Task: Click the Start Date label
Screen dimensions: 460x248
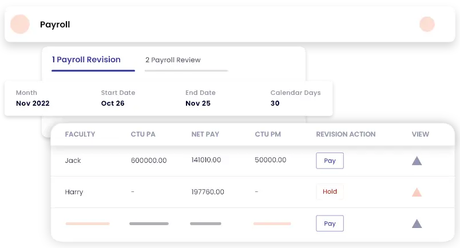Action: [118, 93]
